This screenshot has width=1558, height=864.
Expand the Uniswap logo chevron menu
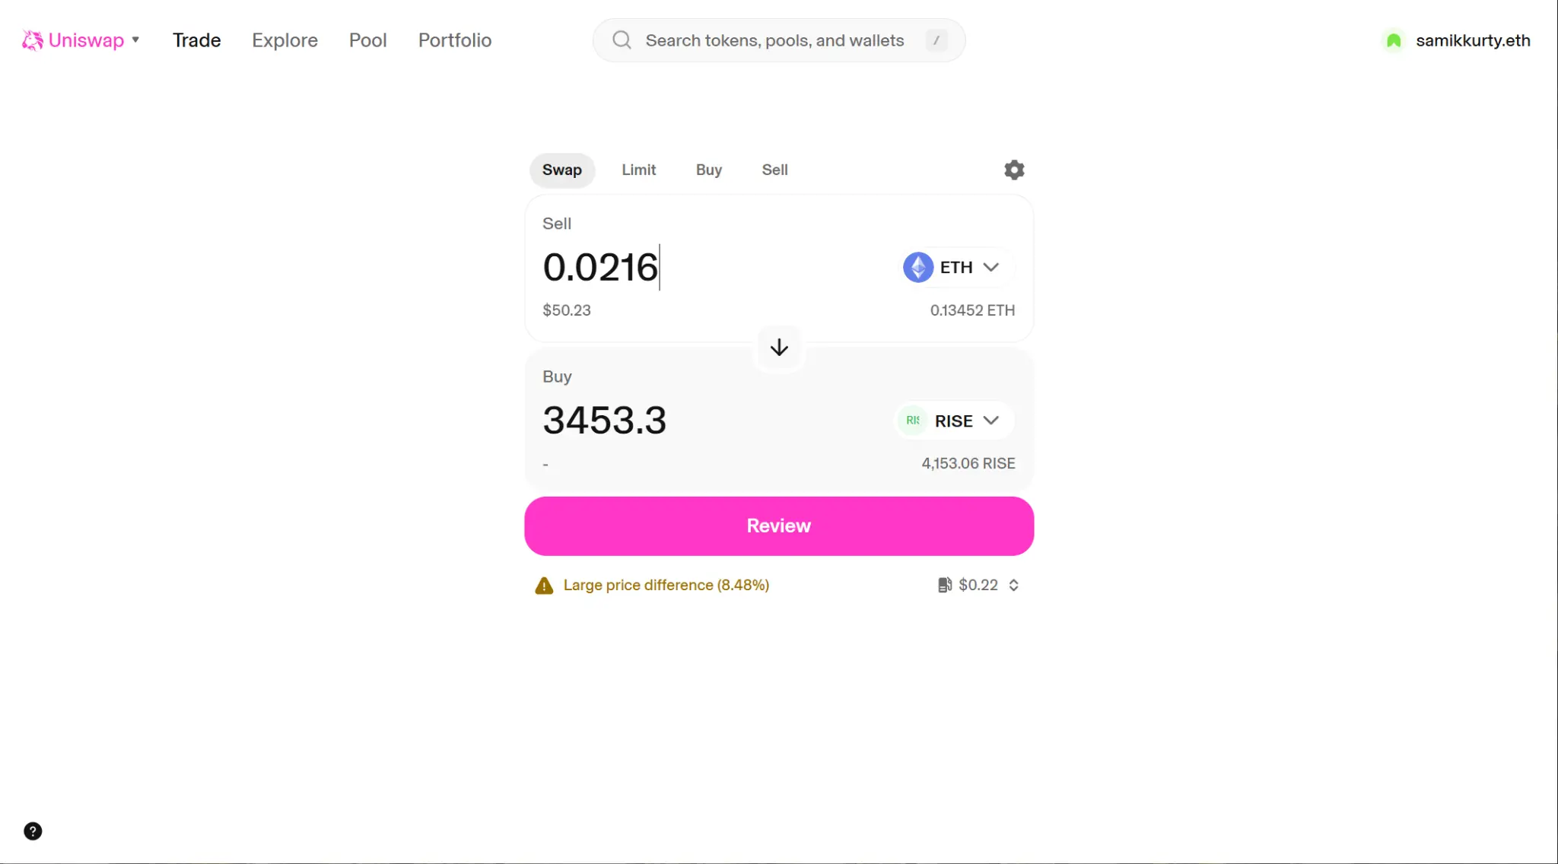pyautogui.click(x=135, y=40)
